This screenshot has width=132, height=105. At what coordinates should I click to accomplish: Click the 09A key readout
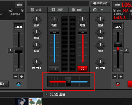click(125, 11)
